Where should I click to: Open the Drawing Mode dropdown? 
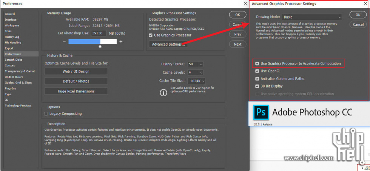point(312,17)
